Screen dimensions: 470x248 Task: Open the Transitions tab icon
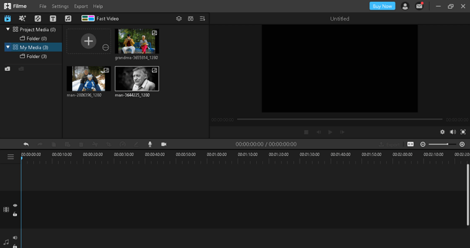point(38,19)
